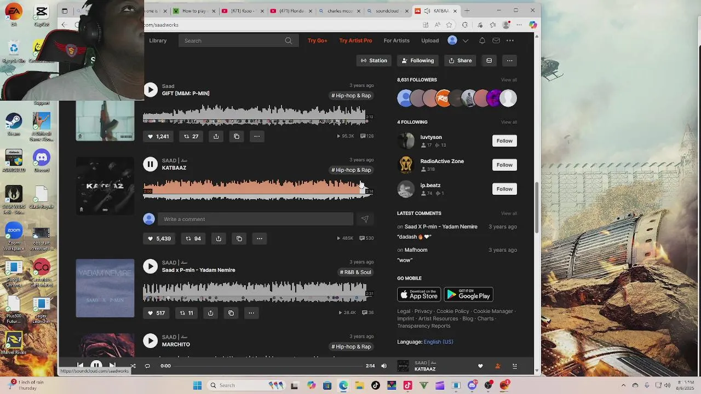
Task: Open more options for GIFT track
Action: [x=257, y=136]
